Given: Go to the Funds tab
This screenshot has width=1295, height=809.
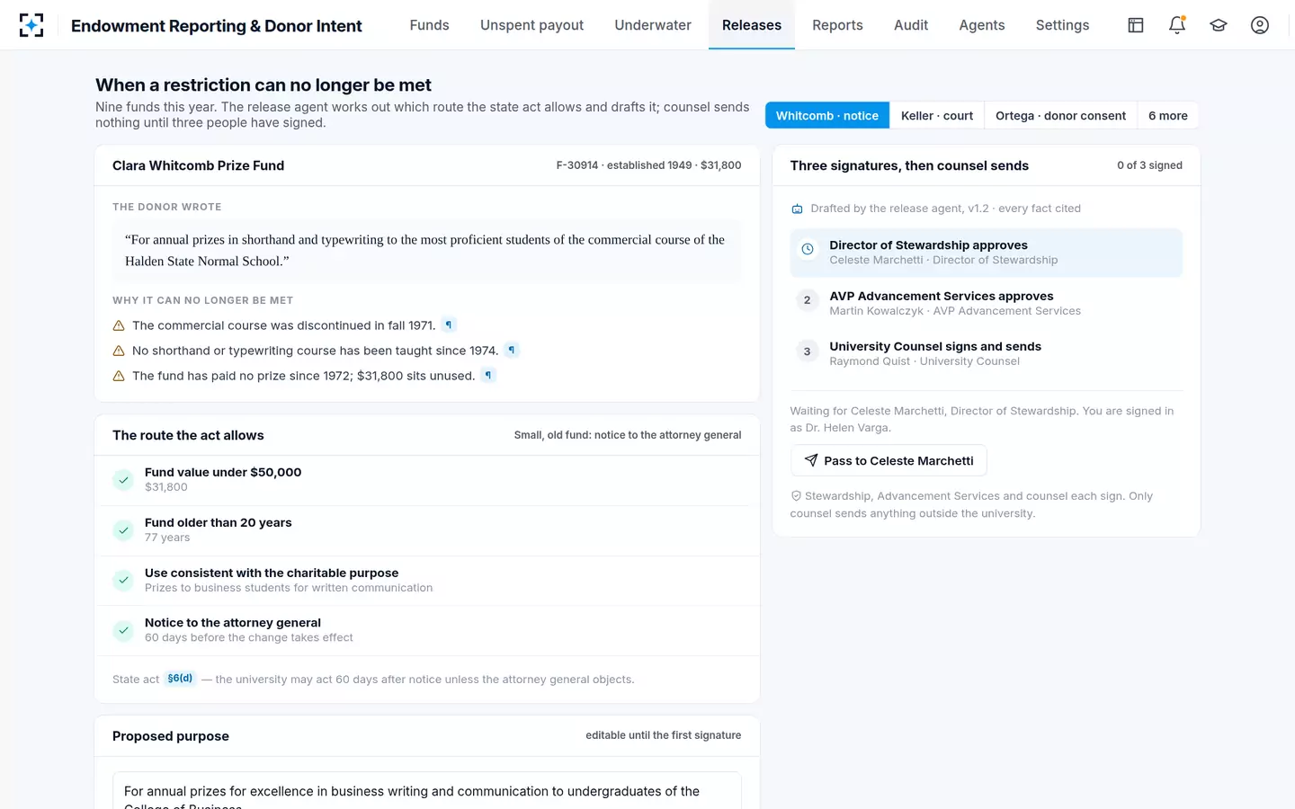Looking at the screenshot, I should click(429, 25).
